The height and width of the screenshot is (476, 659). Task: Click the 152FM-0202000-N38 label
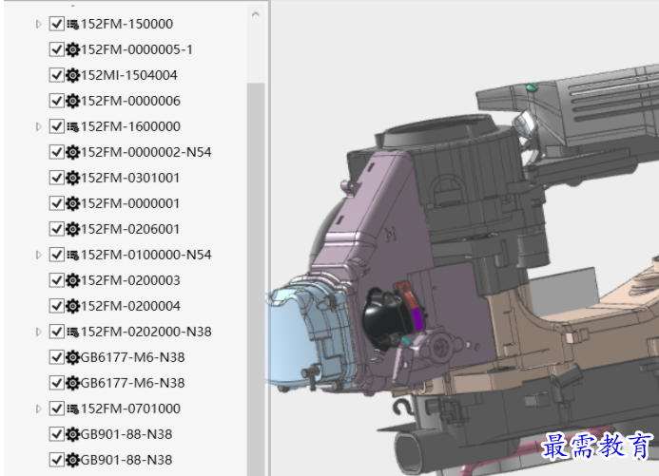click(x=146, y=332)
